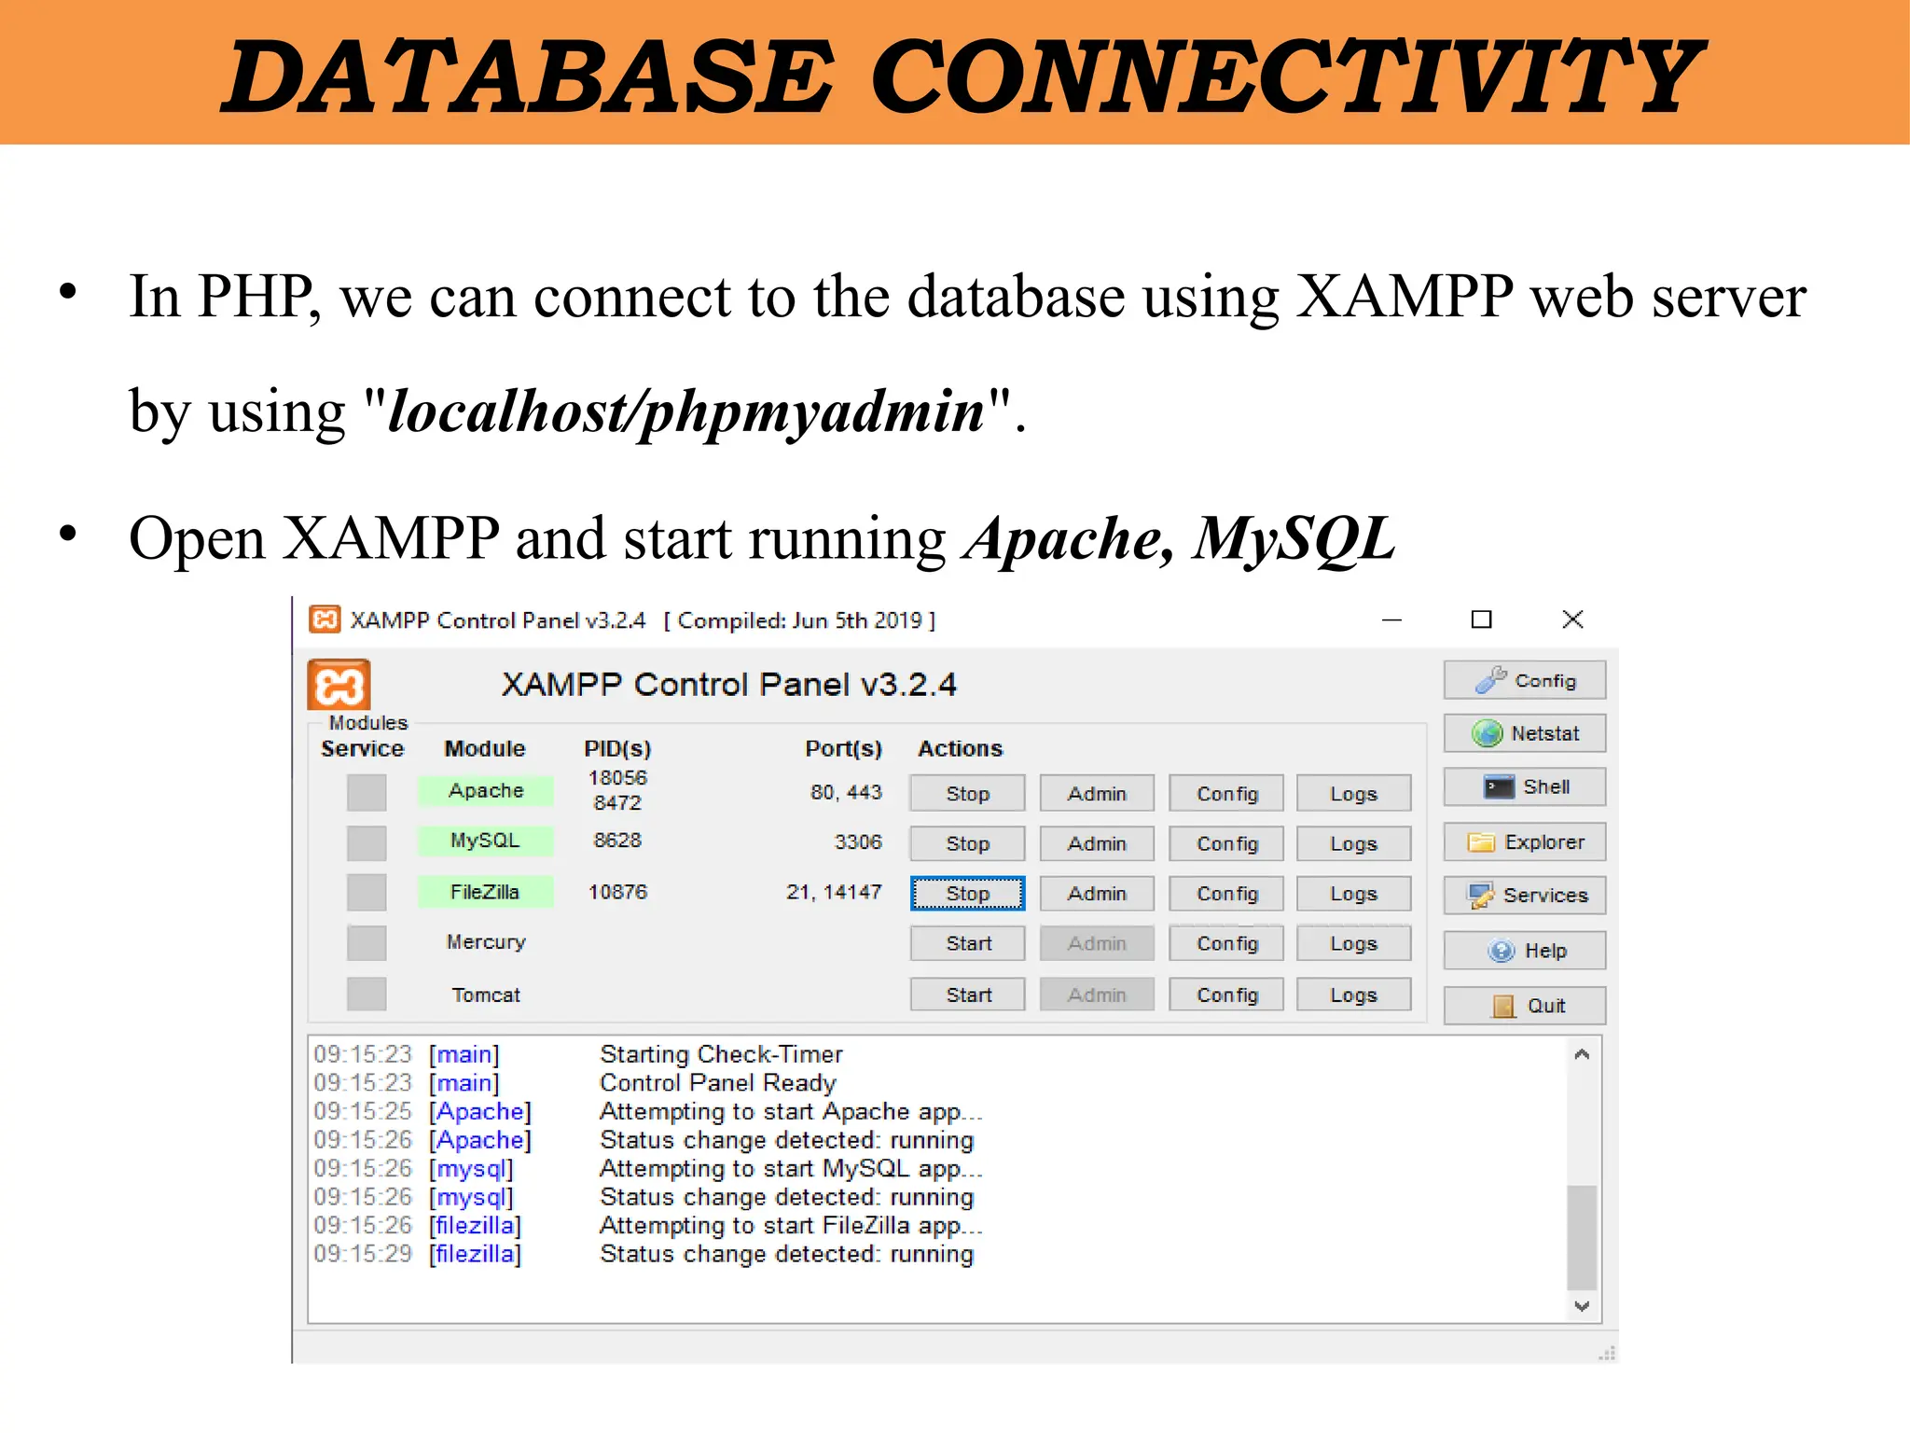Select the MySQL module label

tap(486, 840)
